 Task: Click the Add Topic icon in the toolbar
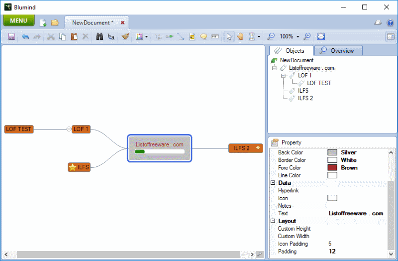pos(159,37)
